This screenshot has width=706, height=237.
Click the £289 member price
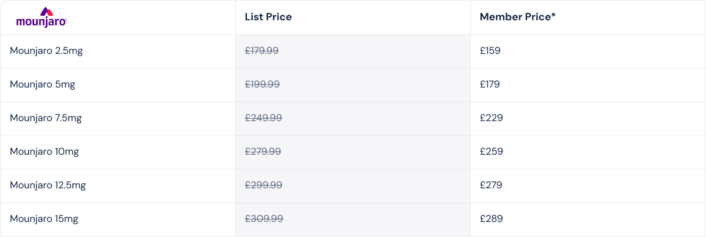point(492,219)
